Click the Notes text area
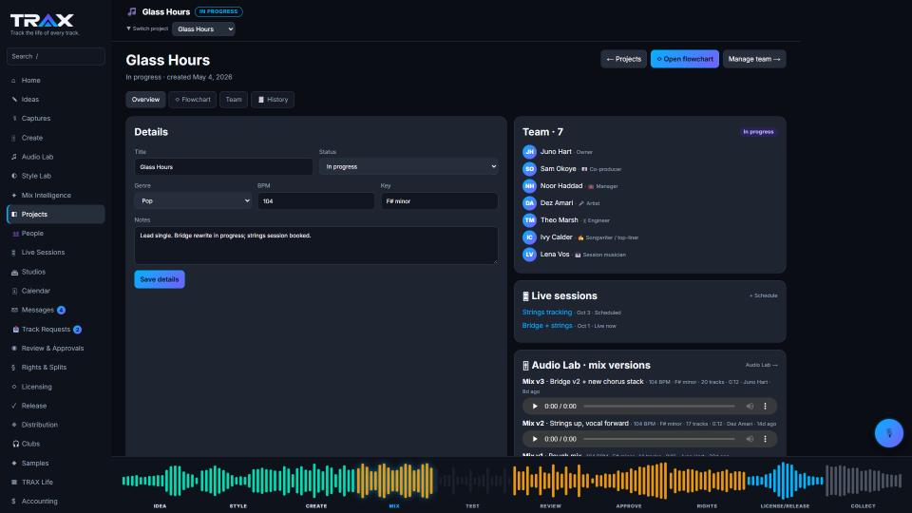This screenshot has height=513, width=912. [x=315, y=245]
